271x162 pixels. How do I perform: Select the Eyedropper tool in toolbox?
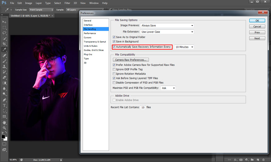click(4, 49)
